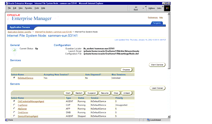
Task: Click the Current Status Up checkmark icon
Action: [14, 50]
